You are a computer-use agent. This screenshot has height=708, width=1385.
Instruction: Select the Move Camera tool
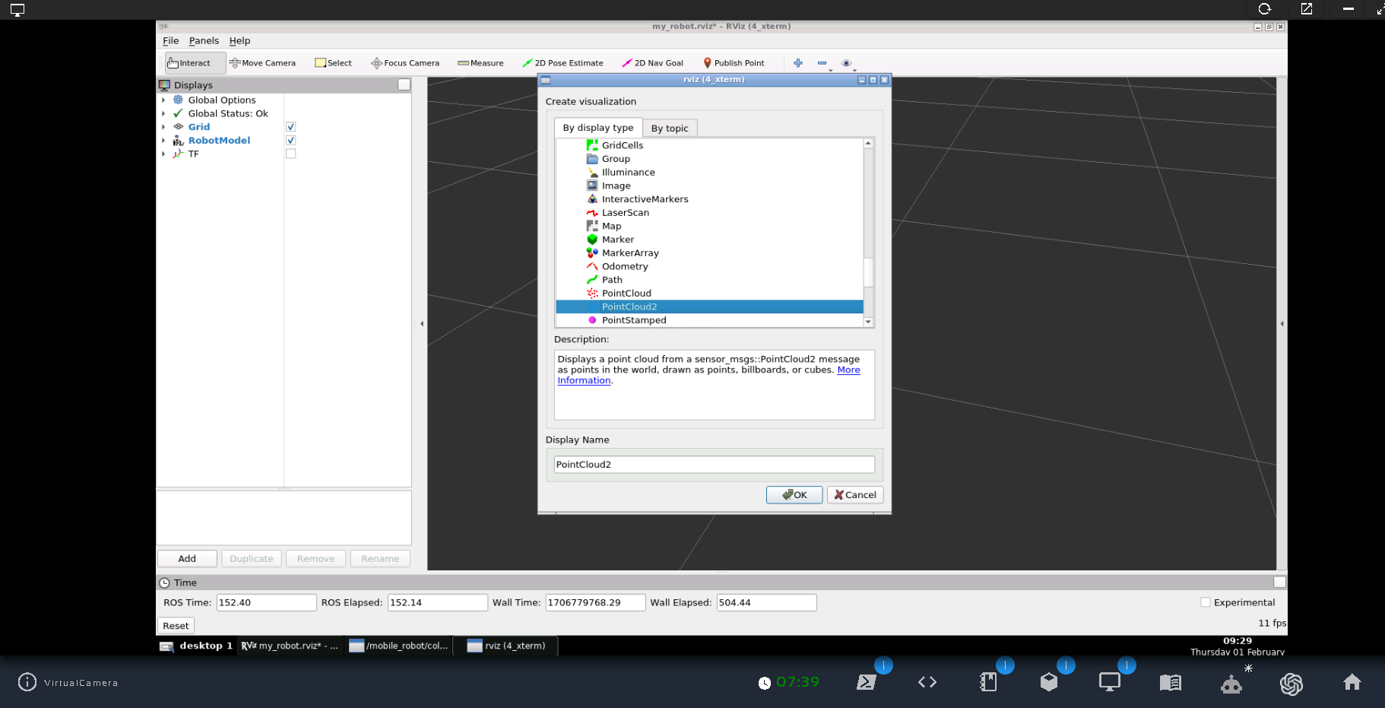click(x=262, y=63)
